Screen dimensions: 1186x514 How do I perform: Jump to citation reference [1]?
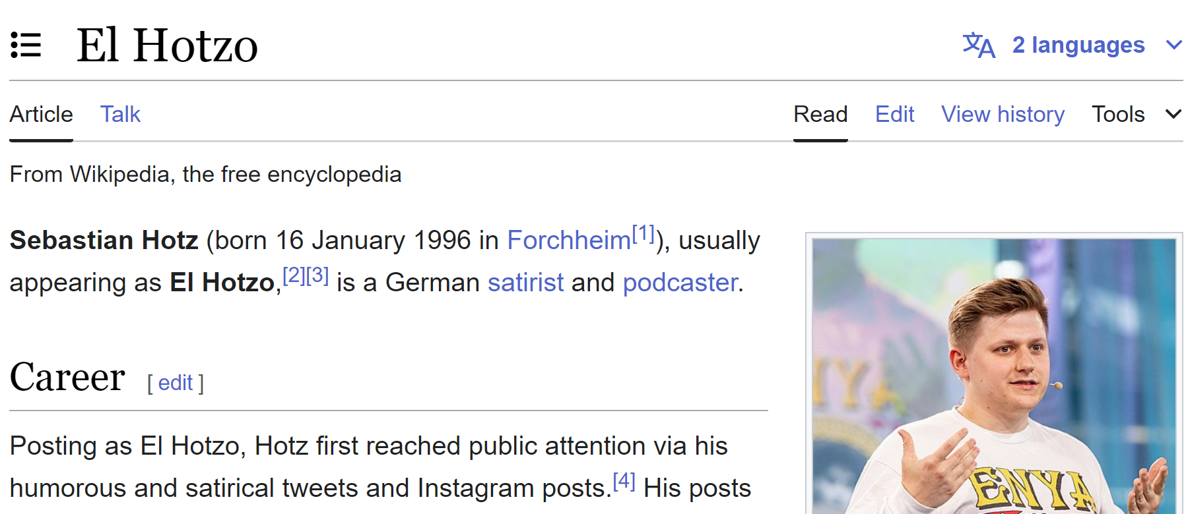(x=643, y=234)
